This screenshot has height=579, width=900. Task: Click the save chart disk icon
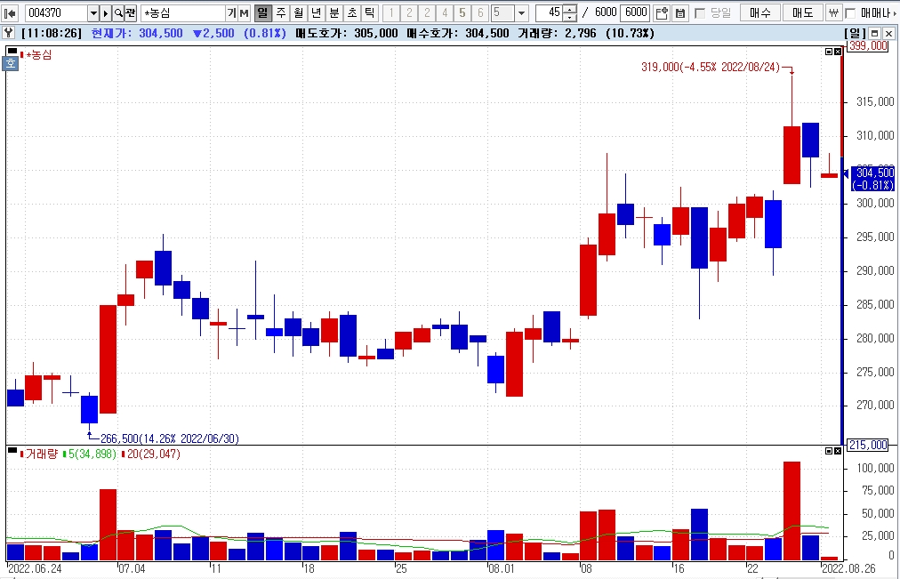point(680,13)
